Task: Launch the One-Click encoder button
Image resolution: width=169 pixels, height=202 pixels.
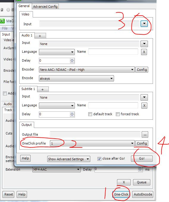Action: click(121, 194)
